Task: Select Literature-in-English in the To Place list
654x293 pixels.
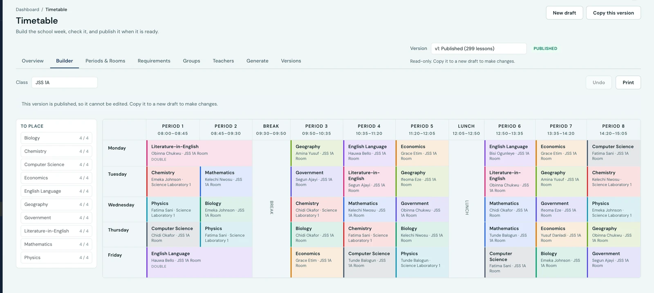Action: tap(56, 231)
